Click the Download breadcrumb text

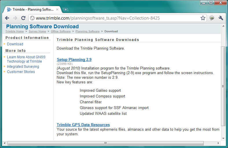[111, 31]
